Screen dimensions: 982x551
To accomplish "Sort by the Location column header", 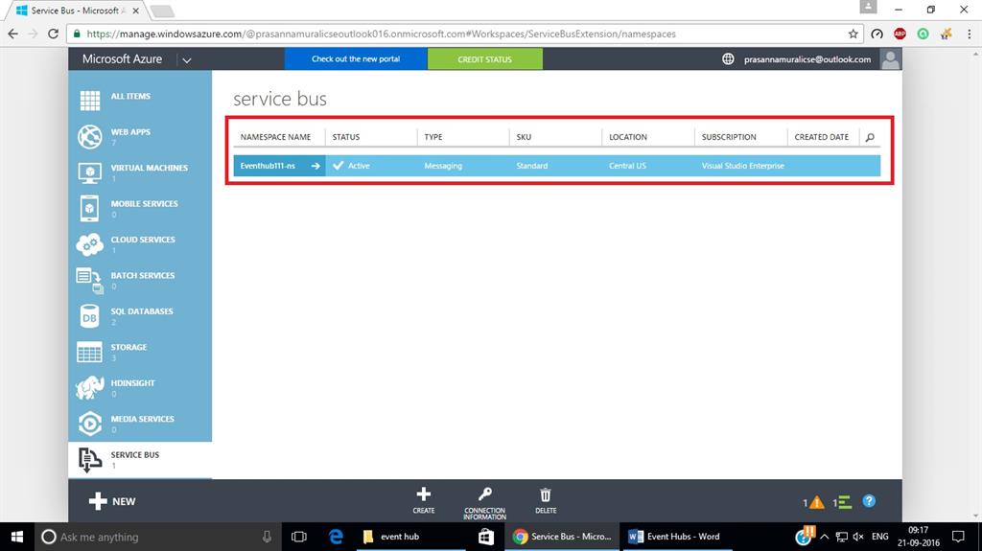I will tap(628, 137).
